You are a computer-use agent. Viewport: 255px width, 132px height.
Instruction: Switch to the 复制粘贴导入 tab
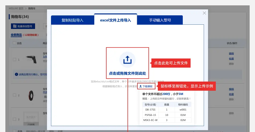(x=72, y=20)
